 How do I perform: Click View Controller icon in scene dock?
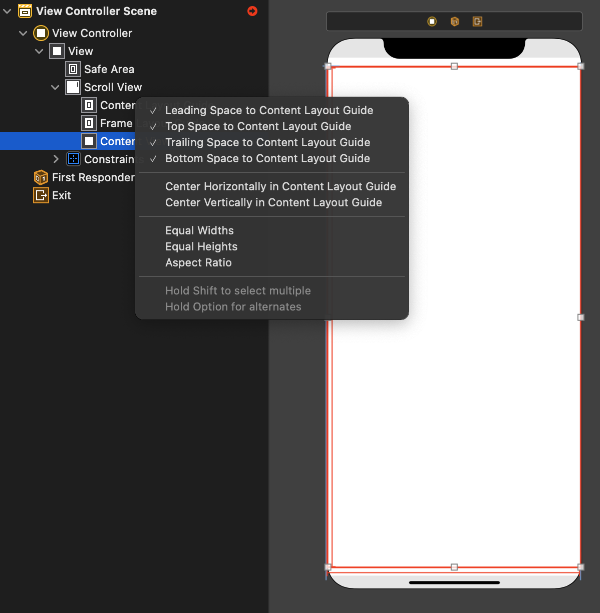point(432,22)
